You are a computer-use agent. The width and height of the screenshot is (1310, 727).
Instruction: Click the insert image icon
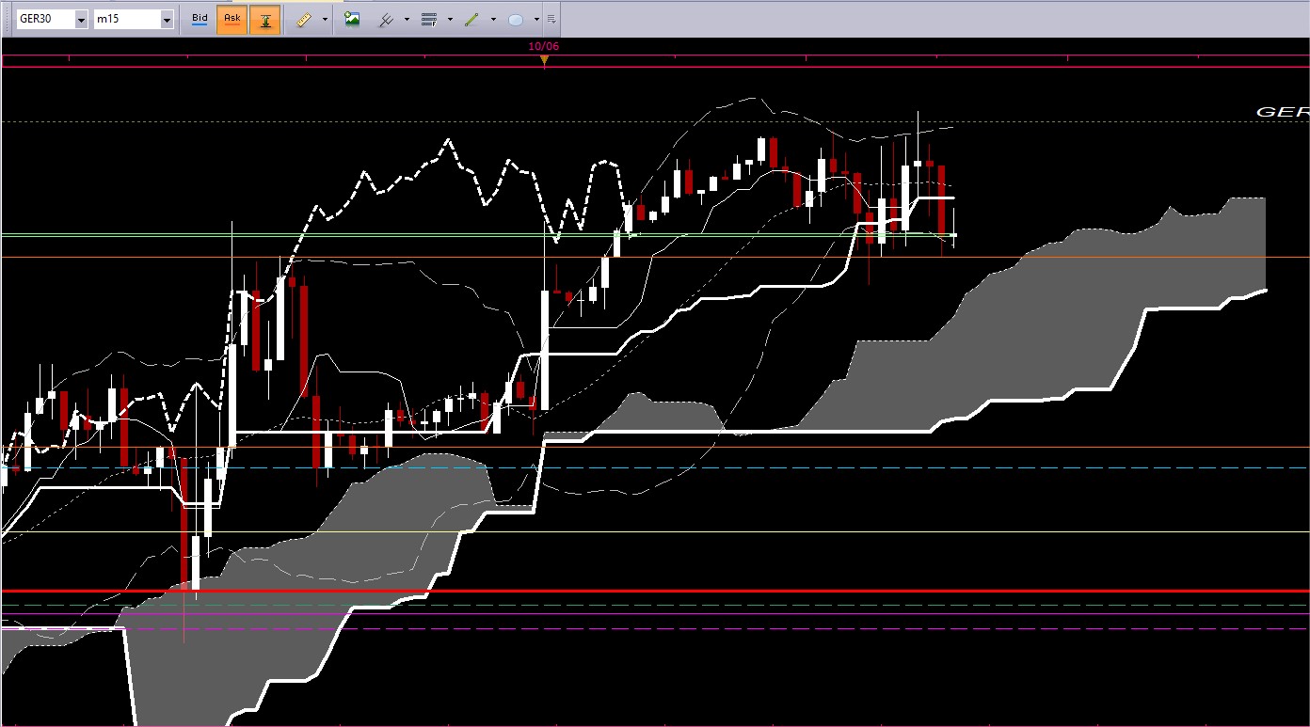pos(352,19)
